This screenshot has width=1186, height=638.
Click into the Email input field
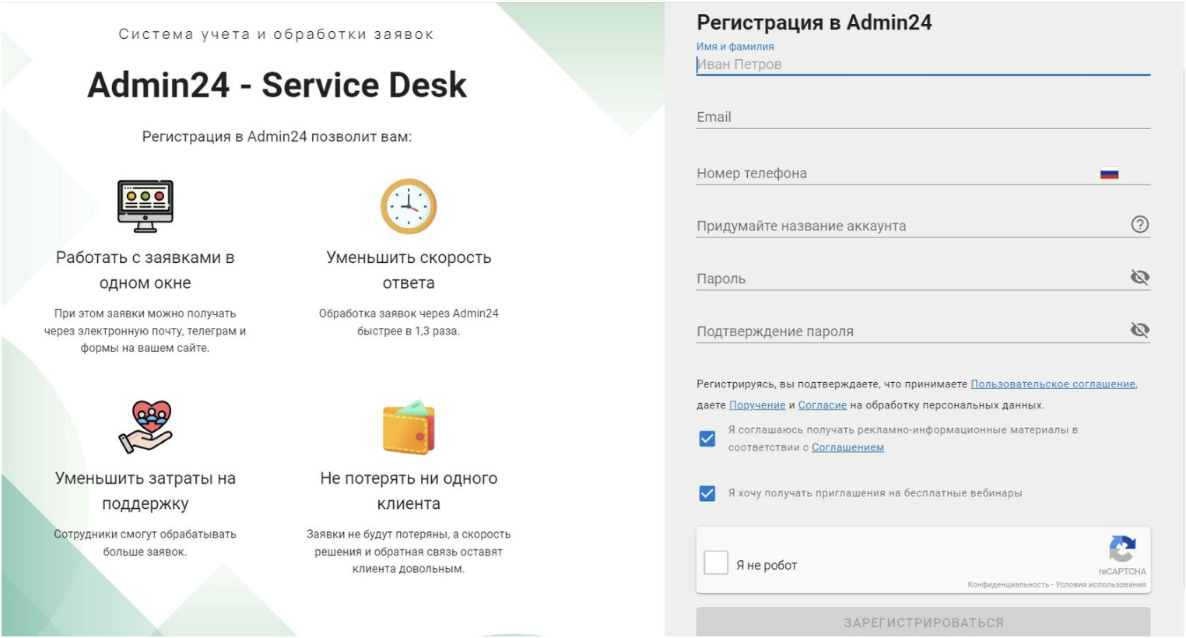click(x=923, y=117)
